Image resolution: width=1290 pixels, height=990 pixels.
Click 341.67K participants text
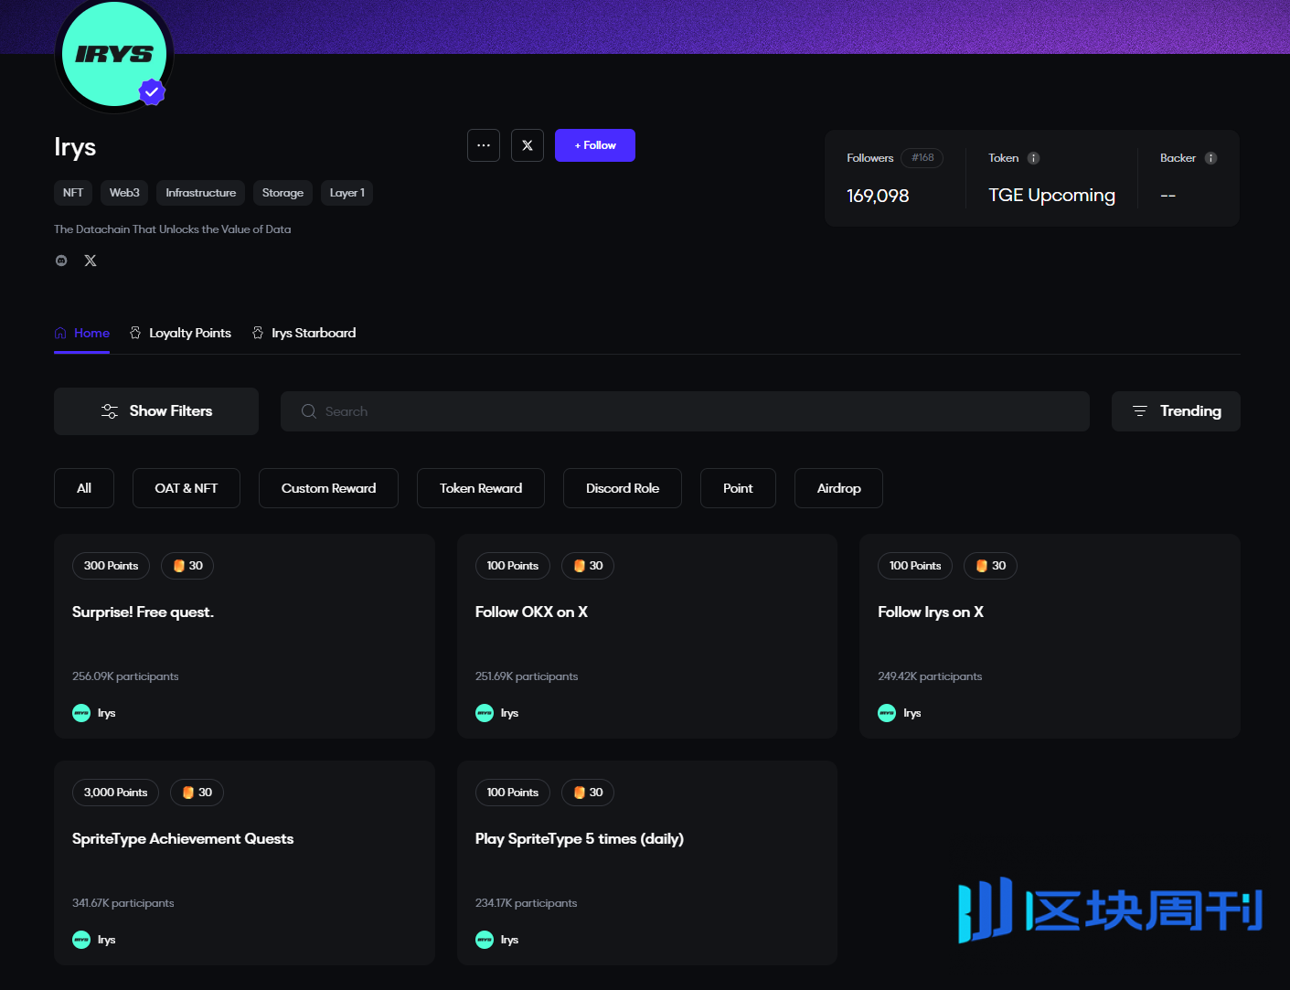tap(123, 903)
